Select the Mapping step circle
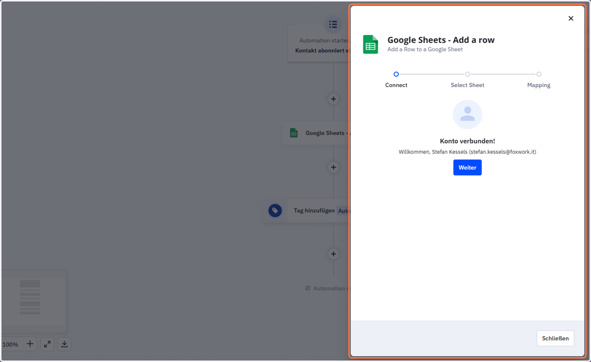 tap(539, 74)
